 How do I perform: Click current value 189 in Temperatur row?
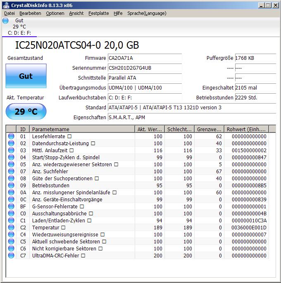tap(158, 227)
